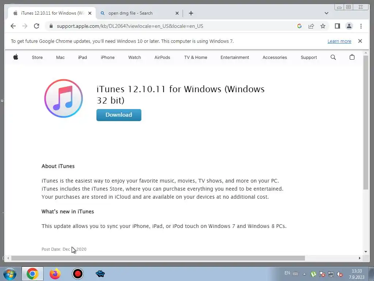This screenshot has width=374, height=281.
Task: Click the Apple logo in navigation
Action: click(x=16, y=57)
